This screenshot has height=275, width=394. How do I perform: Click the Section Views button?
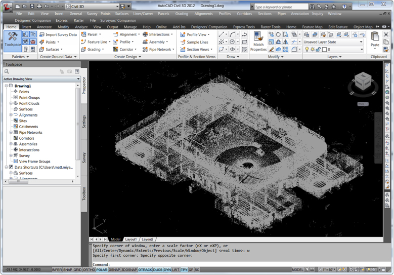pyautogui.click(x=197, y=49)
